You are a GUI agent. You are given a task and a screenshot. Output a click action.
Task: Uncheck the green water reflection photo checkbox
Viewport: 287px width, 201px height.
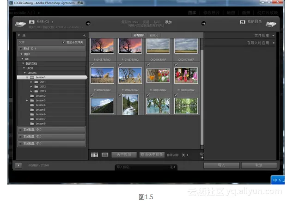coord(176,95)
